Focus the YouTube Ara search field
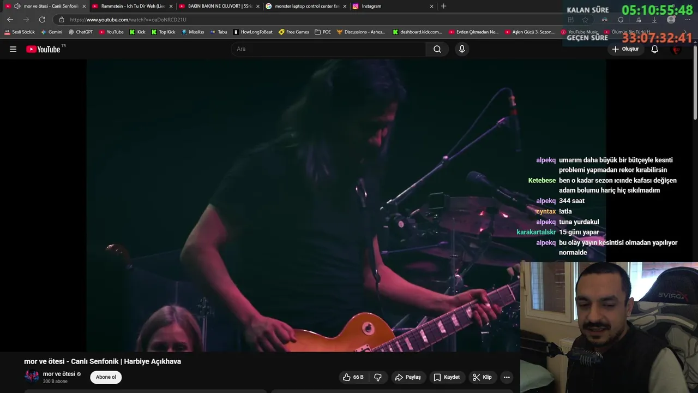Screen dimensions: 698x393 pyautogui.click(x=329, y=49)
